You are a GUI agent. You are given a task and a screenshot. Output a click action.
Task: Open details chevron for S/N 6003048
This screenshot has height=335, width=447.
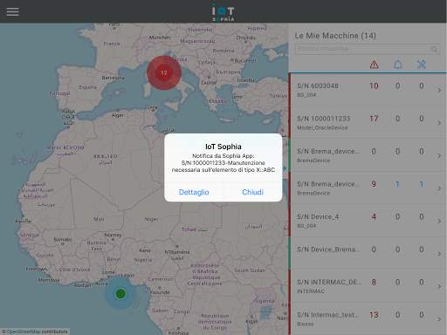point(439,91)
